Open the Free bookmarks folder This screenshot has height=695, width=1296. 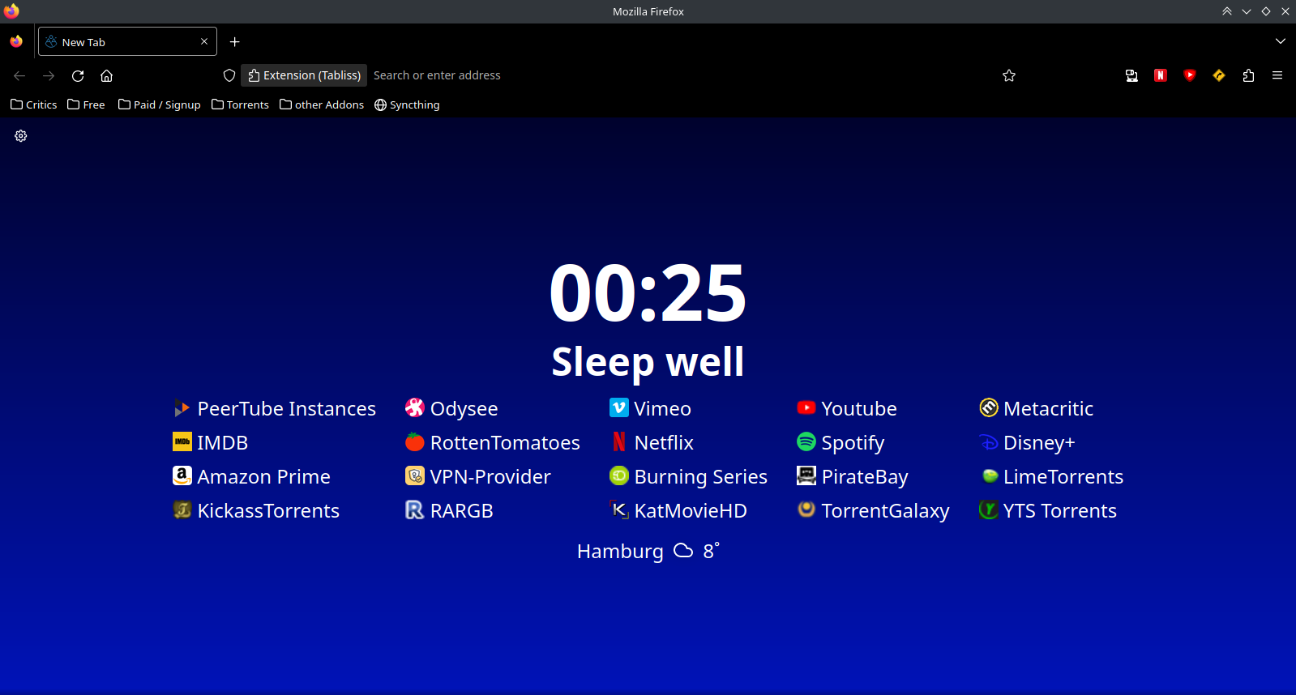coord(86,104)
